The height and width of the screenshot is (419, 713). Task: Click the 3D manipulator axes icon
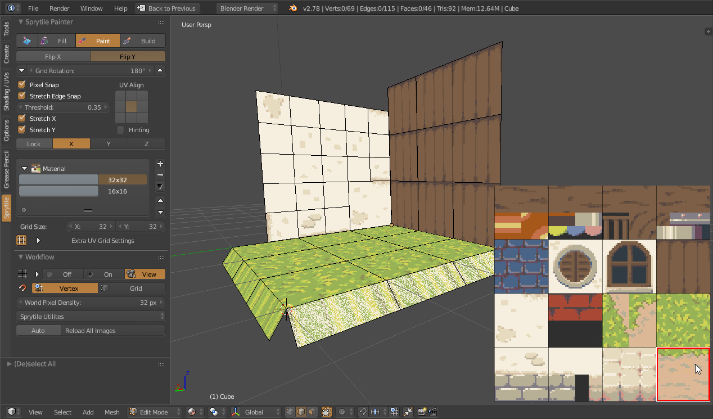click(236, 412)
